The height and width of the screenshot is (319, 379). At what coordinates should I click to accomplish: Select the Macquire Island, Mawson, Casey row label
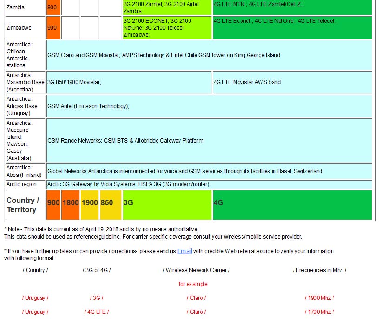point(26,141)
